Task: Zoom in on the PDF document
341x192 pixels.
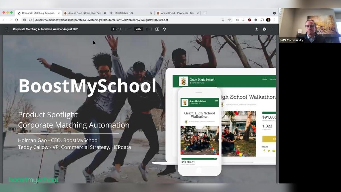Action: click(147, 29)
